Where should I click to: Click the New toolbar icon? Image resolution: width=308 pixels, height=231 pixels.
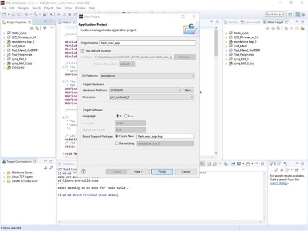click(x=4, y=14)
